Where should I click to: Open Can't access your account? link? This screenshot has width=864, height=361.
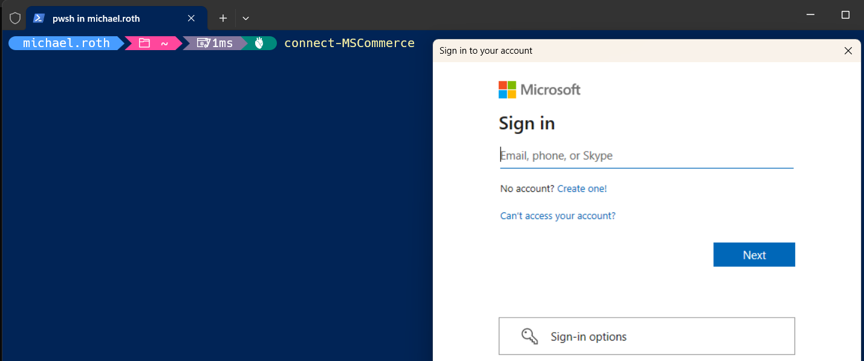(x=558, y=216)
